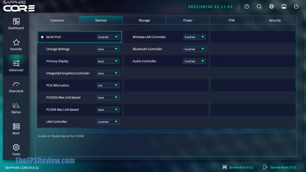Open the PCIEX4 Max Link Speed dropdown
The image size is (306, 172).
pyautogui.click(x=108, y=110)
